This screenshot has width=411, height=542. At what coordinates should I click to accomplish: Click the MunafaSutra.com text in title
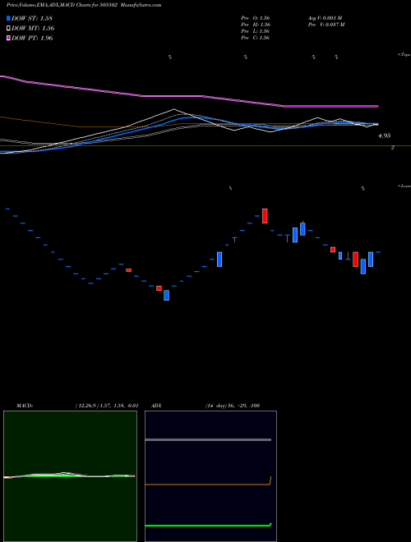(142, 5)
